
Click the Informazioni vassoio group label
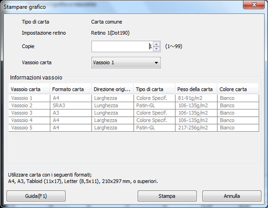click(x=36, y=77)
